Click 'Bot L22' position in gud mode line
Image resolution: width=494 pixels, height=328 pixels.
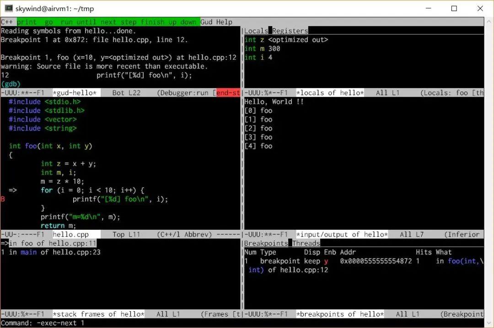click(126, 93)
